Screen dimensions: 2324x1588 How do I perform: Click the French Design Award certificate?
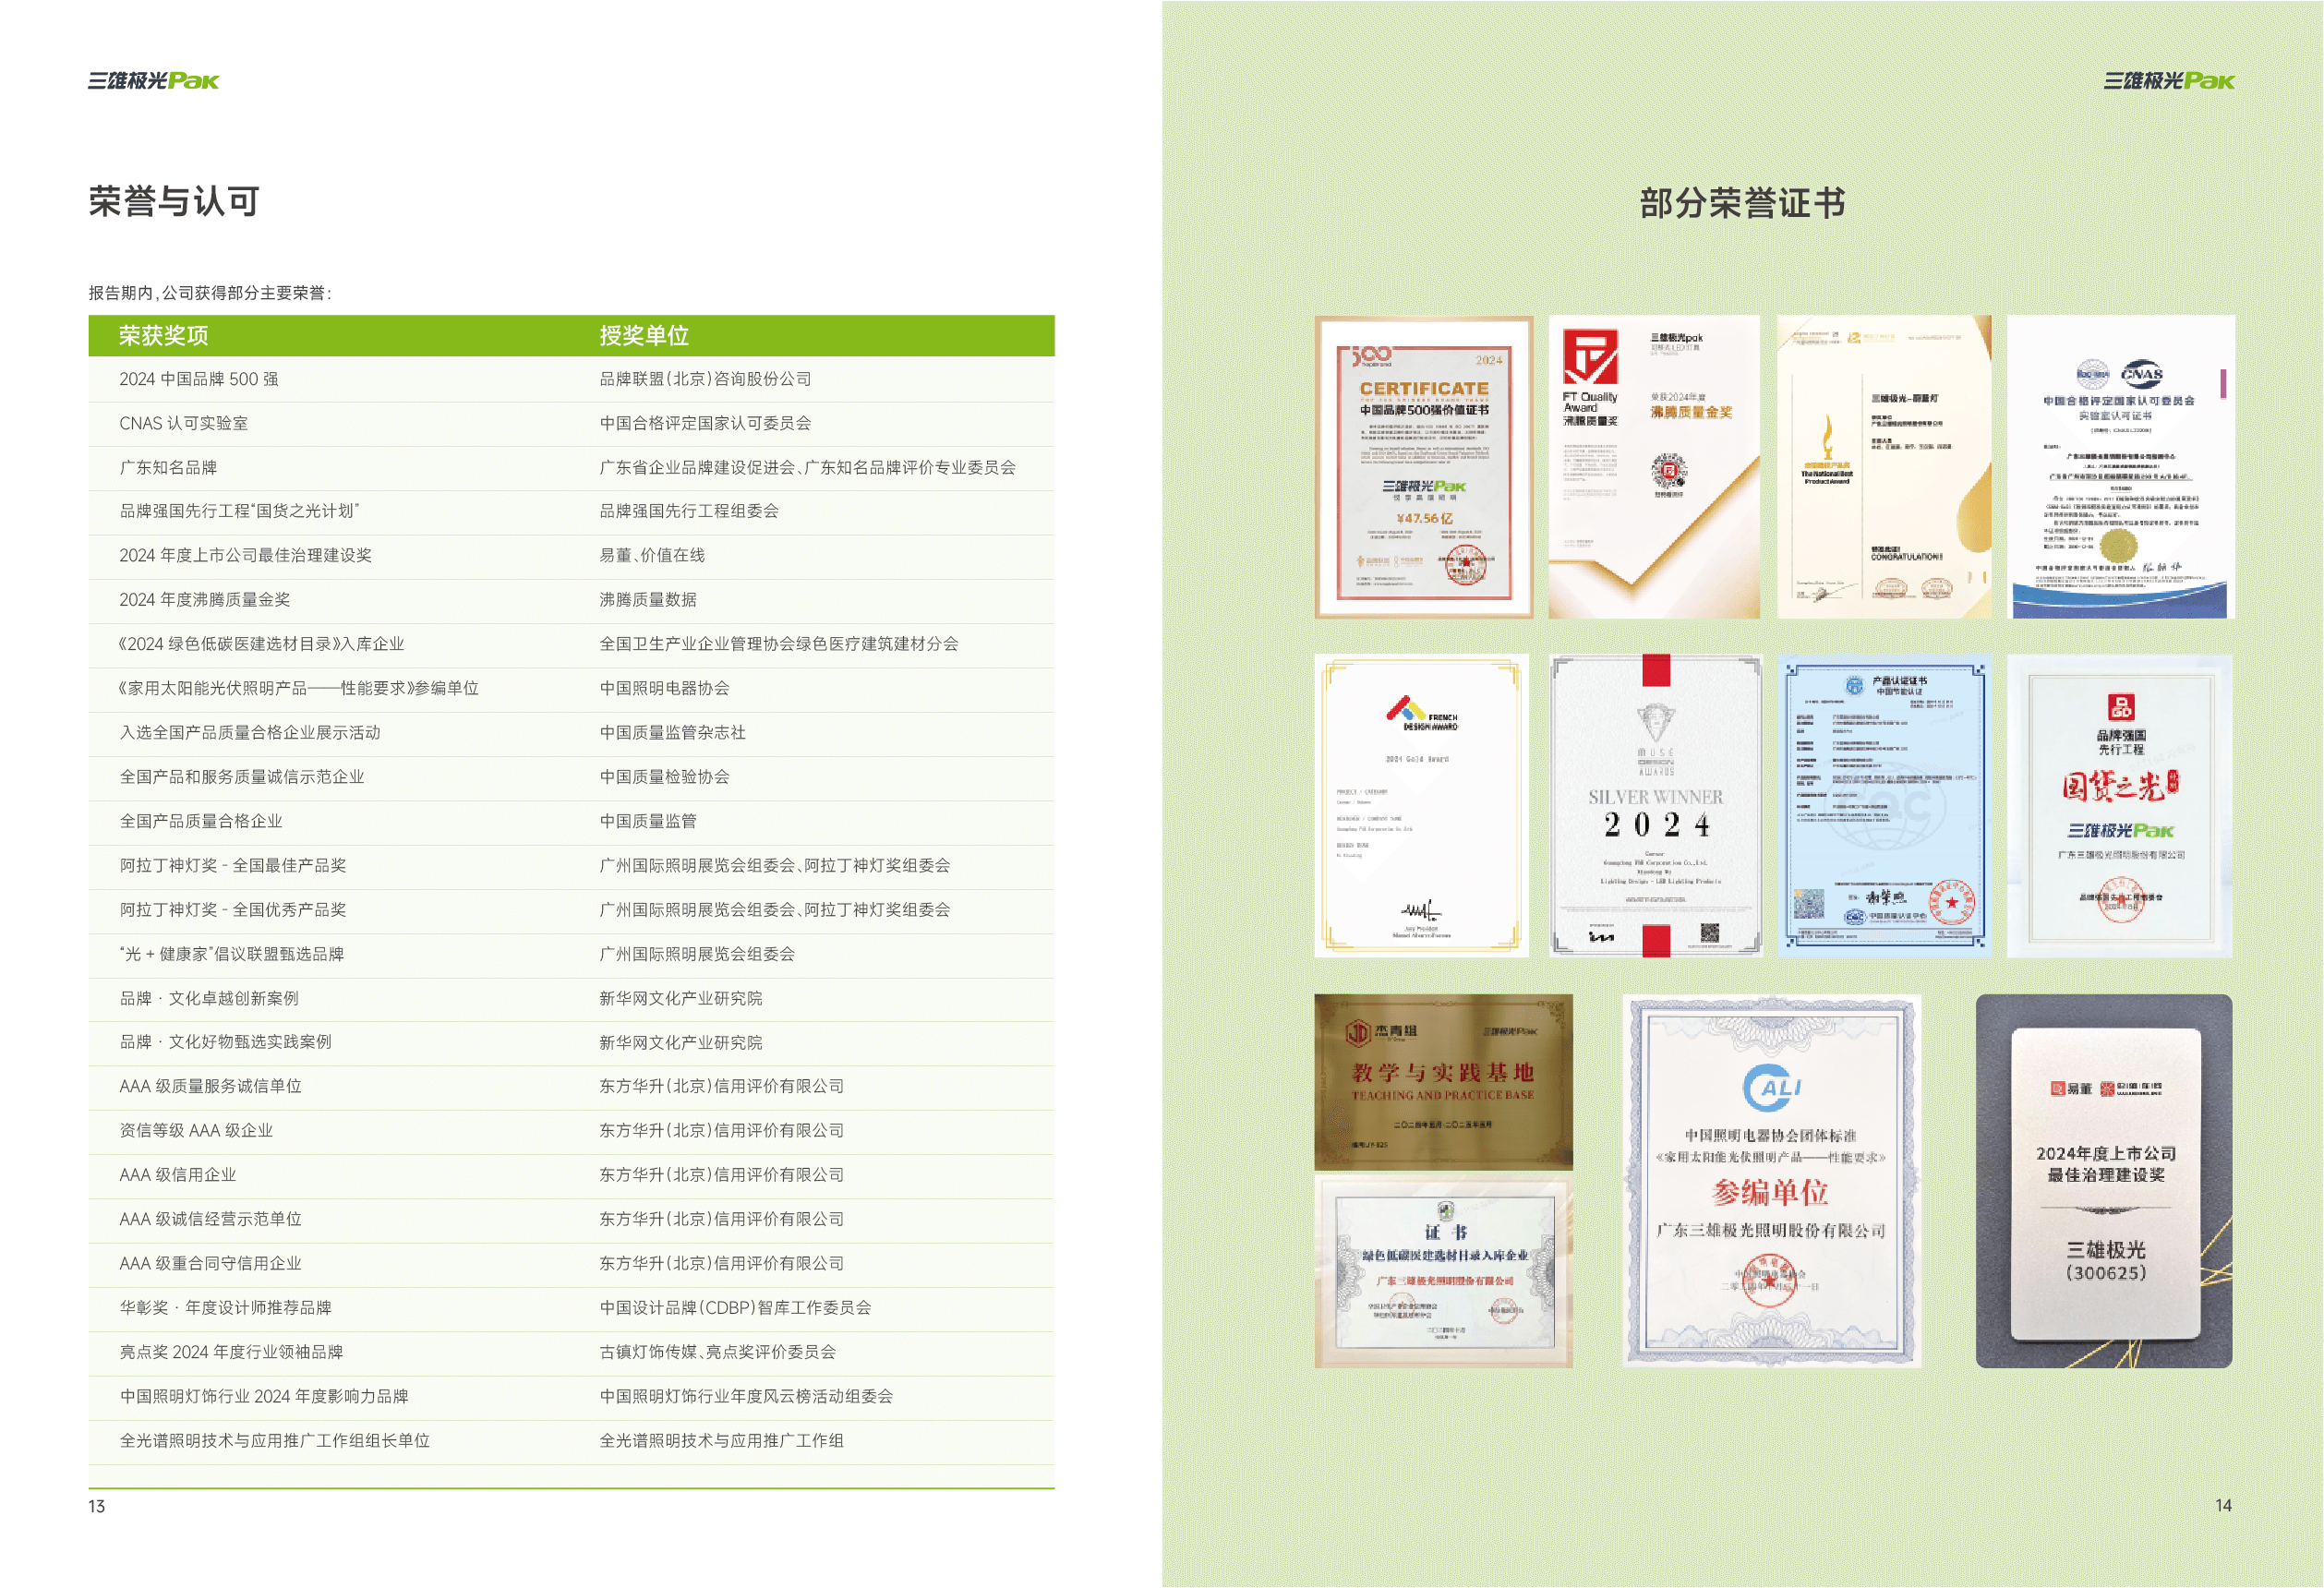(1421, 806)
